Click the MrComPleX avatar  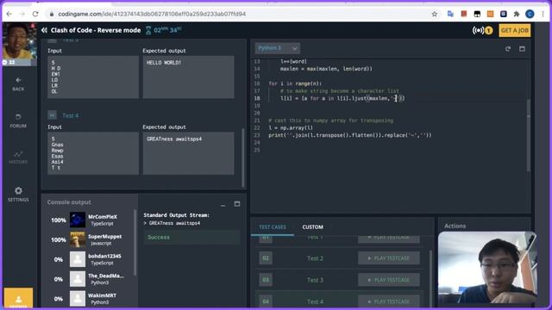pos(78,220)
